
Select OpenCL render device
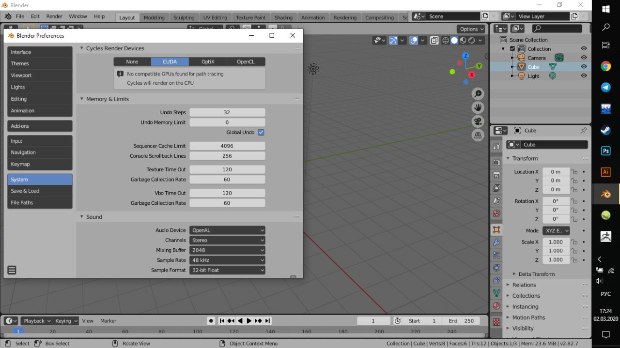pos(246,61)
